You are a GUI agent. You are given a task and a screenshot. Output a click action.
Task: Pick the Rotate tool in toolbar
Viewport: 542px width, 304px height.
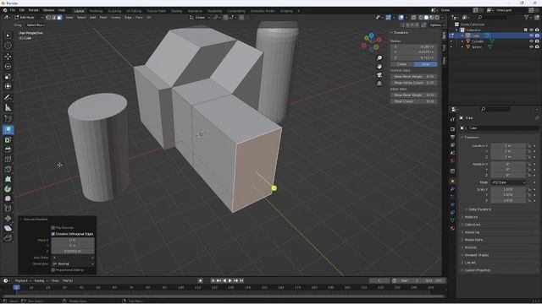[x=8, y=66]
